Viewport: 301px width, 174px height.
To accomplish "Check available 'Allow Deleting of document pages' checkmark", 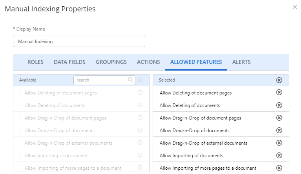I will 140,92.
